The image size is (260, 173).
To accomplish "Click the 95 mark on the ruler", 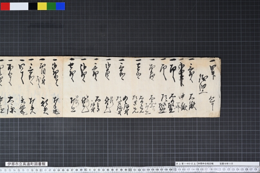I will (x=108, y=170).
